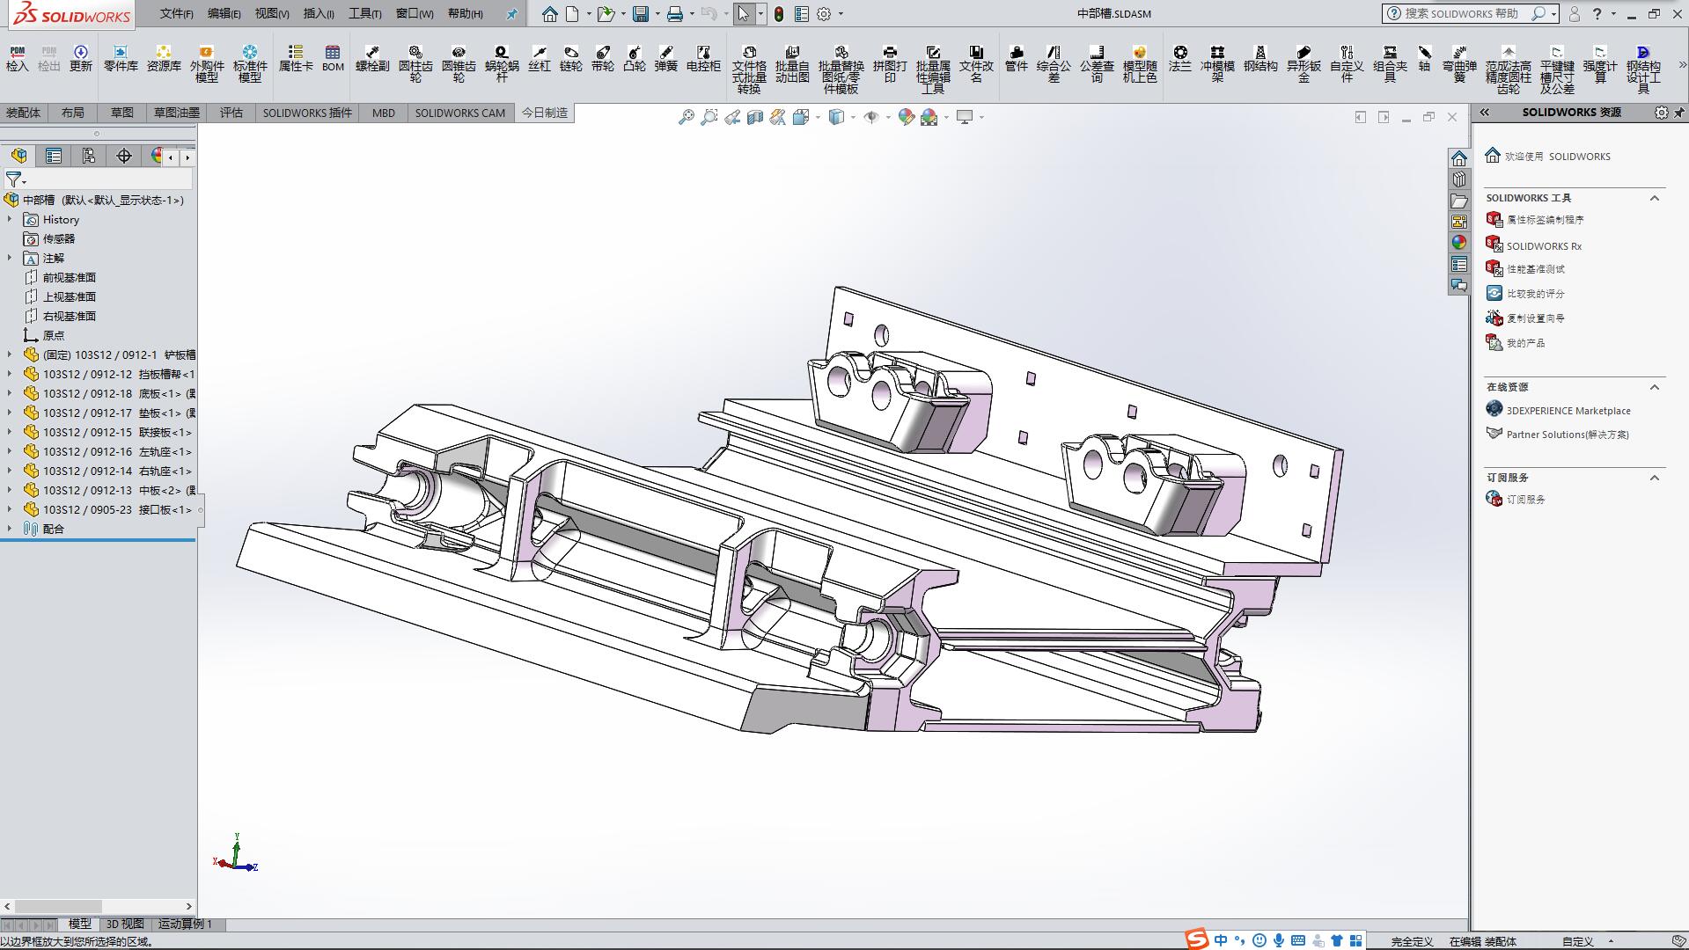
Task: Click the PropertyManager tab icon
Action: click(54, 156)
